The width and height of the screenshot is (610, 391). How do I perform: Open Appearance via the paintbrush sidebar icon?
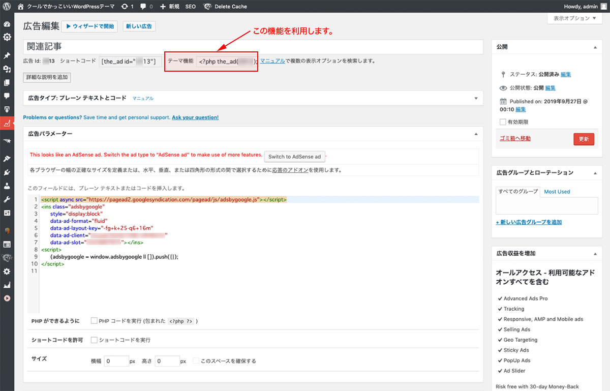(7, 159)
